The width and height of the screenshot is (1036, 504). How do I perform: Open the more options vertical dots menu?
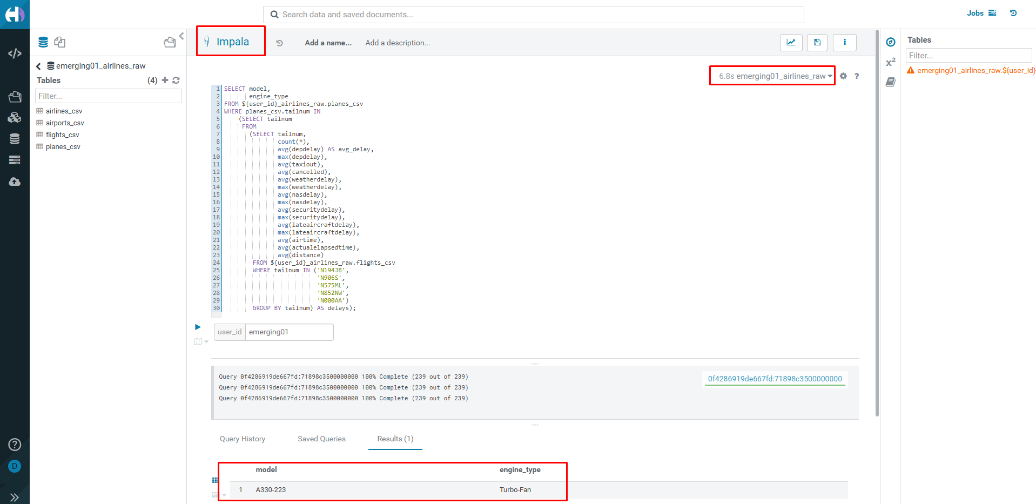[845, 43]
